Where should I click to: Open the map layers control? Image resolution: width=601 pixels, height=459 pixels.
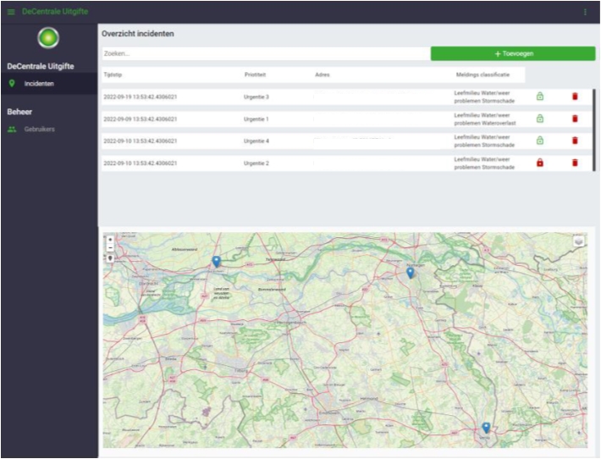click(x=579, y=241)
